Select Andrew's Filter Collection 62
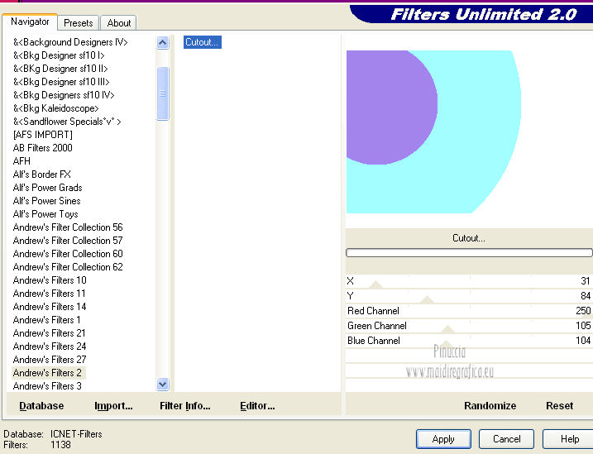The width and height of the screenshot is (593, 454). pos(68,267)
